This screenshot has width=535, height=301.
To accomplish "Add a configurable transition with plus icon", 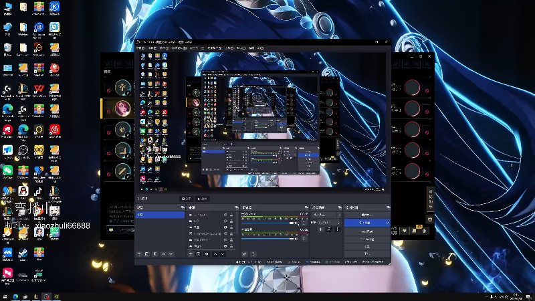I will (321, 229).
